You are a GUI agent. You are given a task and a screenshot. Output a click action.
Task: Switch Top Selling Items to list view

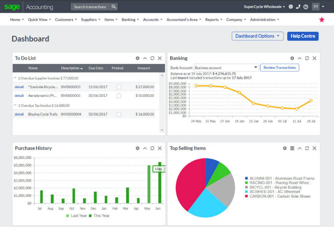pyautogui.click(x=292, y=148)
